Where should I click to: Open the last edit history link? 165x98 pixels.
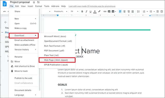pyautogui.click(x=92, y=6)
